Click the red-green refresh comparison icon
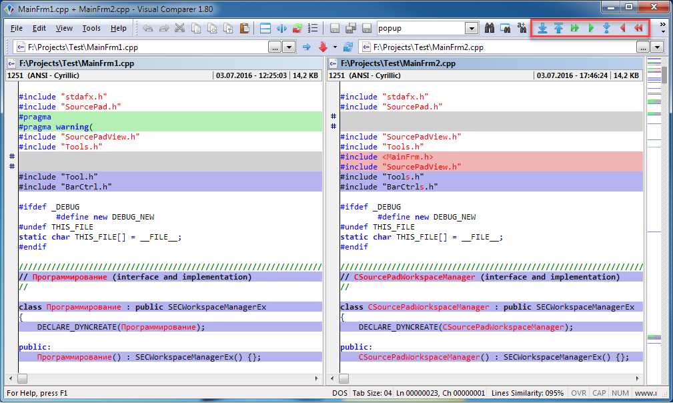The height and width of the screenshot is (403, 673). (297, 28)
